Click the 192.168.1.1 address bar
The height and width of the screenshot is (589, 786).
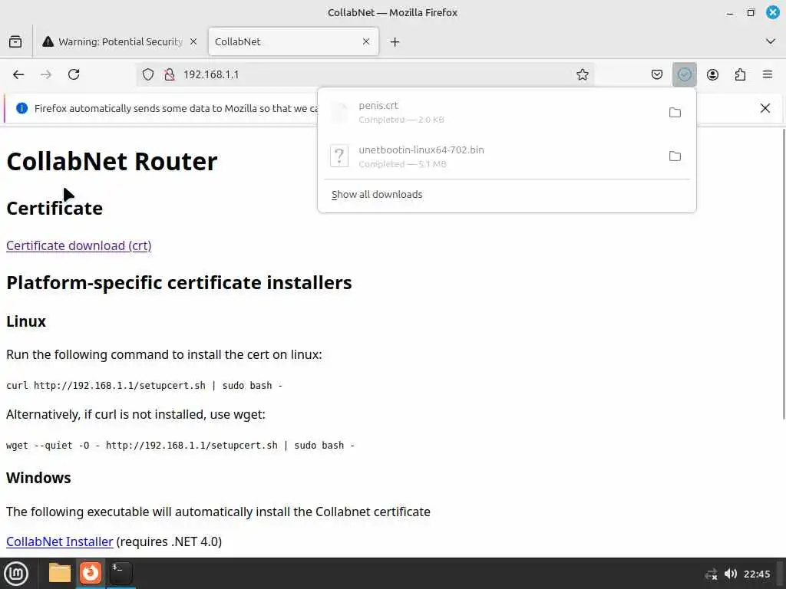[x=366, y=74]
